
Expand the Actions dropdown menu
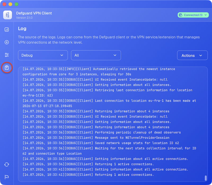(x=192, y=55)
